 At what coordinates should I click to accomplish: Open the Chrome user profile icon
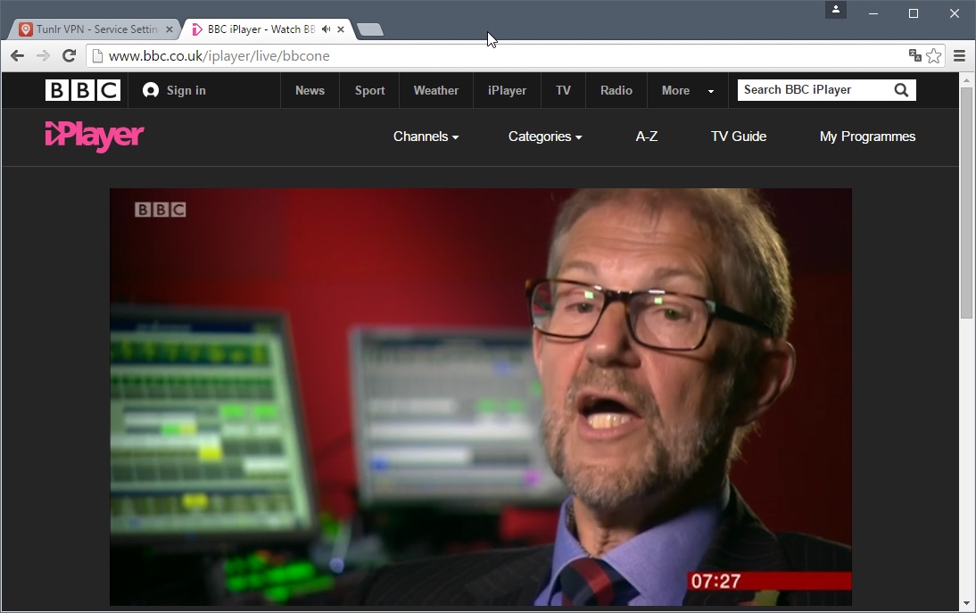pos(835,10)
